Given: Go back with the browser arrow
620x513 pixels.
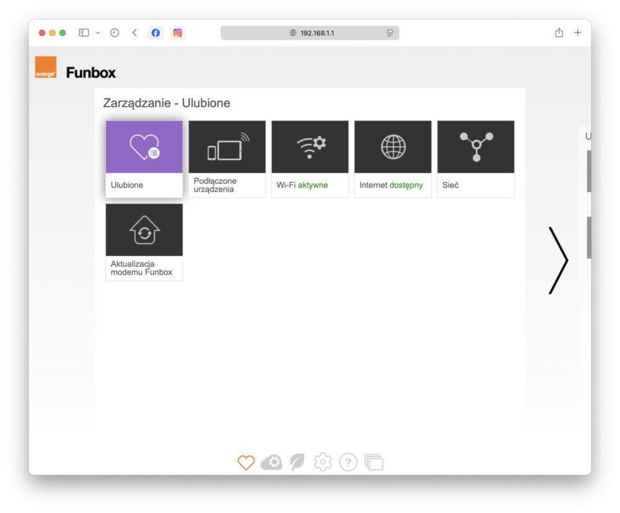Looking at the screenshot, I should point(135,33).
